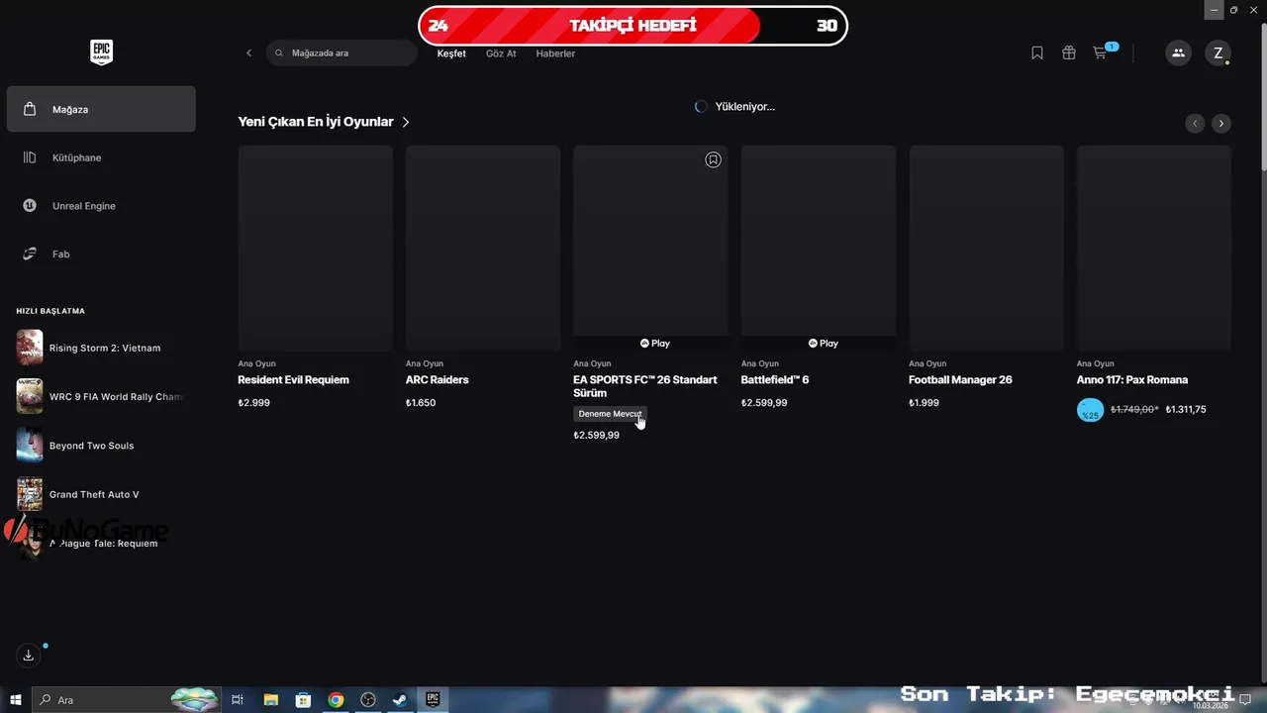This screenshot has width=1267, height=713.
Task: Click the Epic Games logo in sidebar
Action: click(101, 52)
